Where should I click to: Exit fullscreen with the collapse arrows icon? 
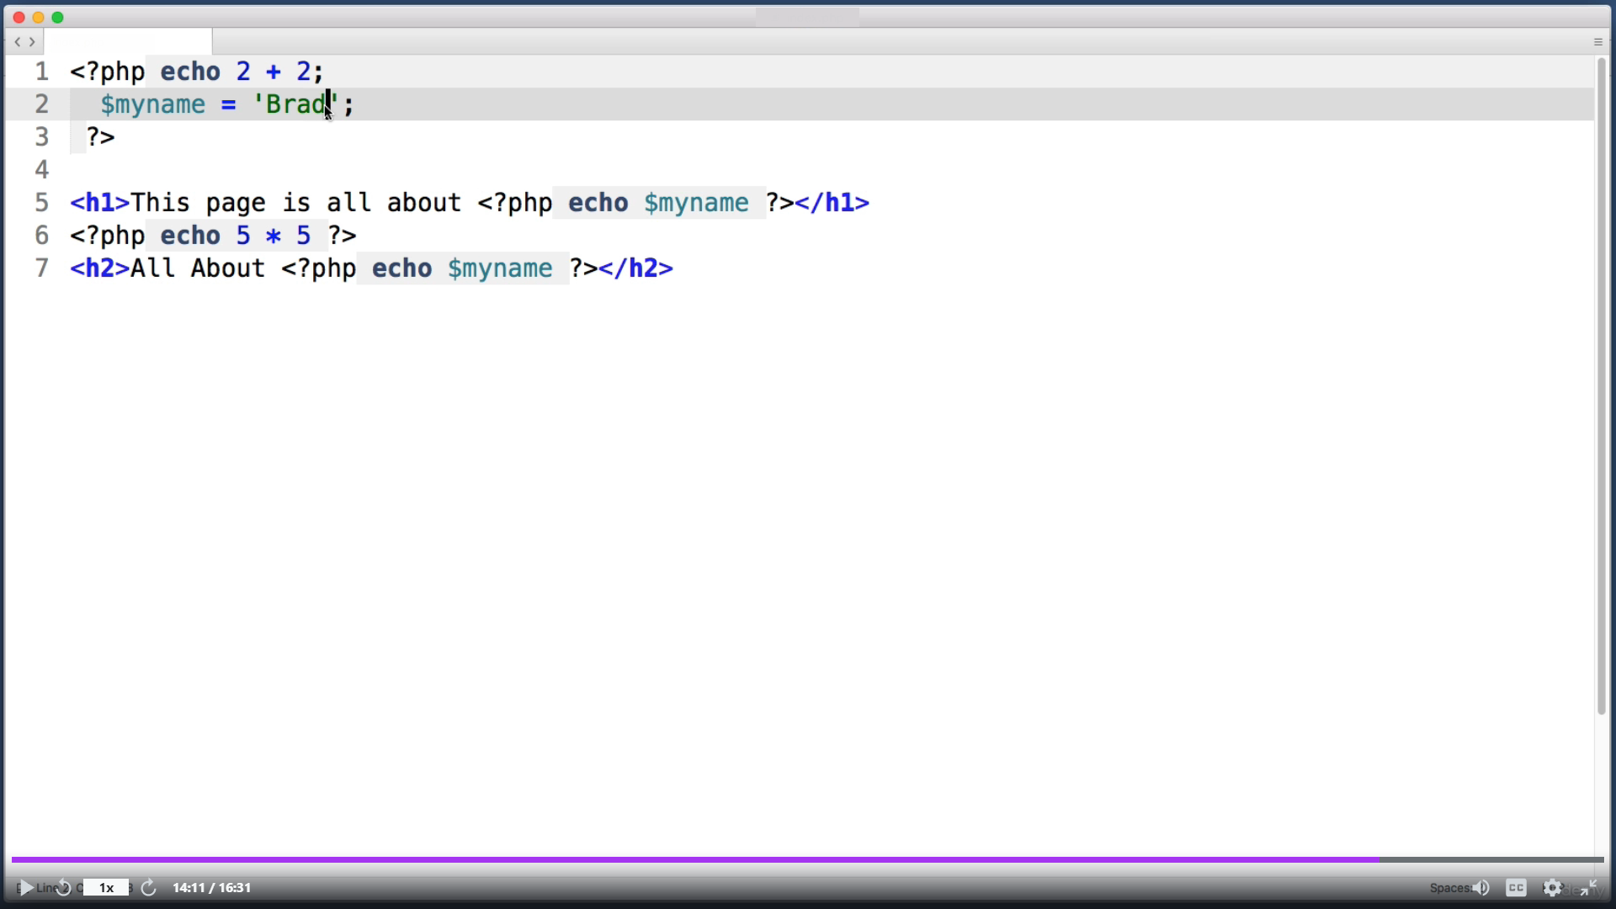1588,887
